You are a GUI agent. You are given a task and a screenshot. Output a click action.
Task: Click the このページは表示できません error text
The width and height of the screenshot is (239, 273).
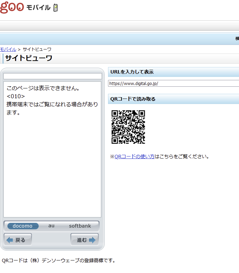coord(43,88)
